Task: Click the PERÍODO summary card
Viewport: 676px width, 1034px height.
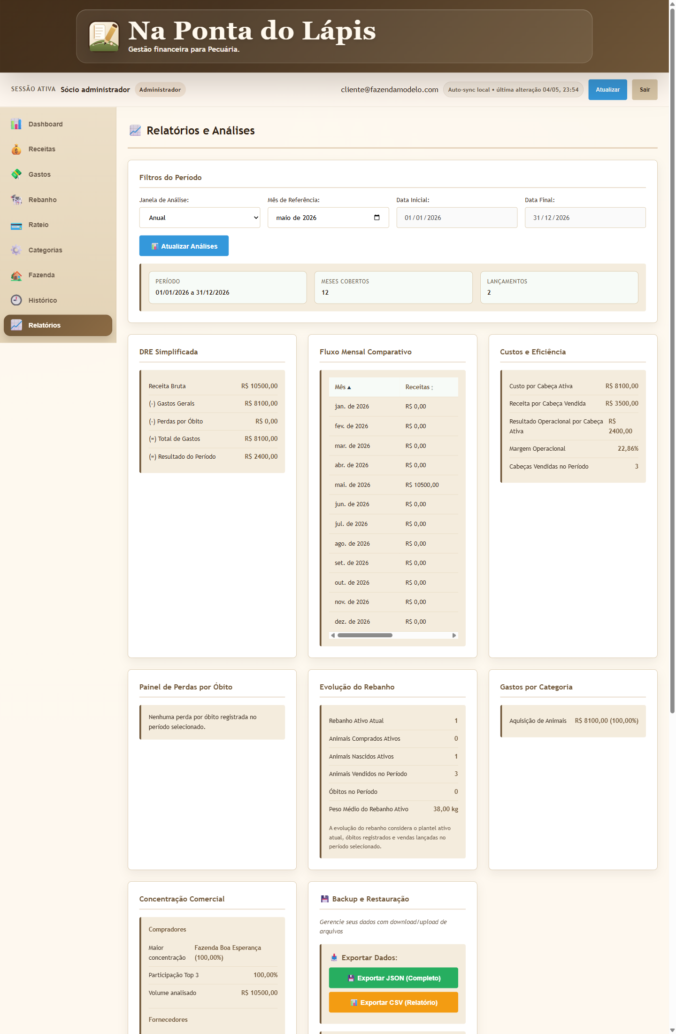Action: [228, 287]
